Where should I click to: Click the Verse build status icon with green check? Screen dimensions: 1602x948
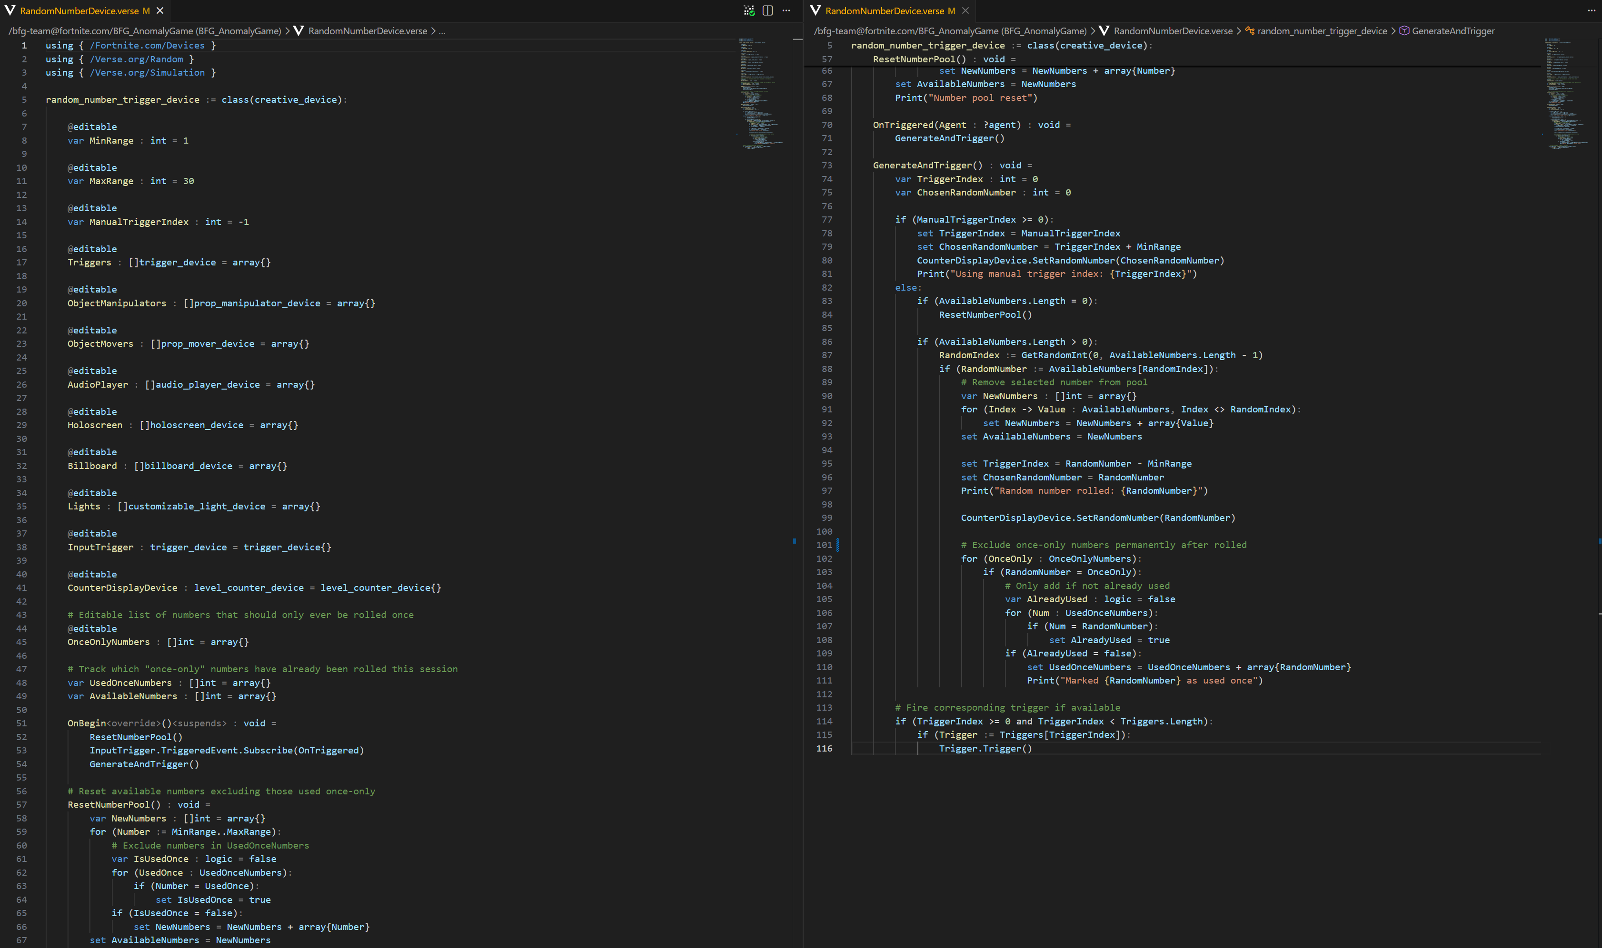(748, 11)
